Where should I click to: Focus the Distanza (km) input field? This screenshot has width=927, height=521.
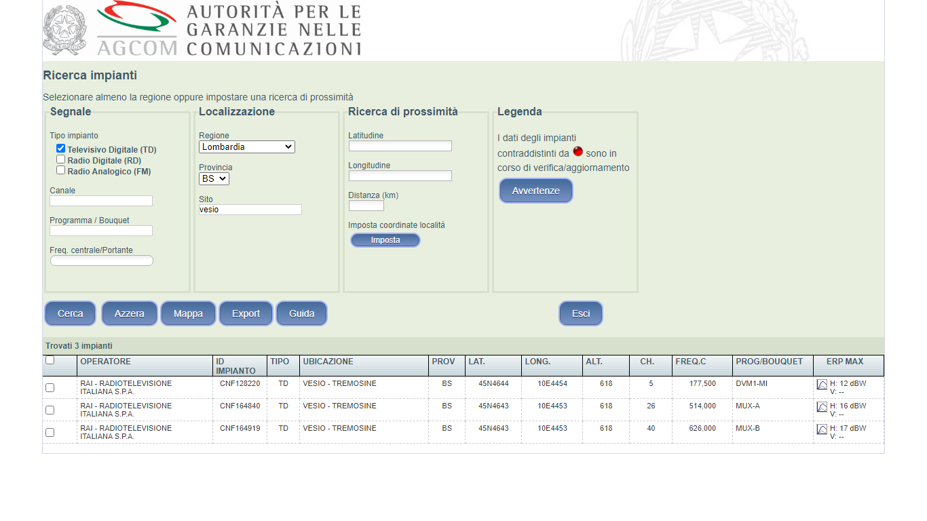pyautogui.click(x=366, y=206)
